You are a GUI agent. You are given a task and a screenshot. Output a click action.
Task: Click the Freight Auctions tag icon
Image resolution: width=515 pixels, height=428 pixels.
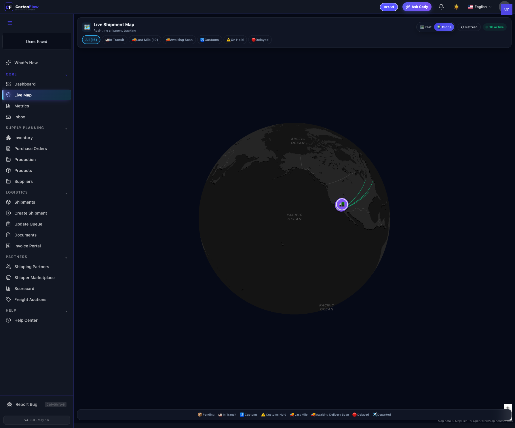click(x=8, y=300)
